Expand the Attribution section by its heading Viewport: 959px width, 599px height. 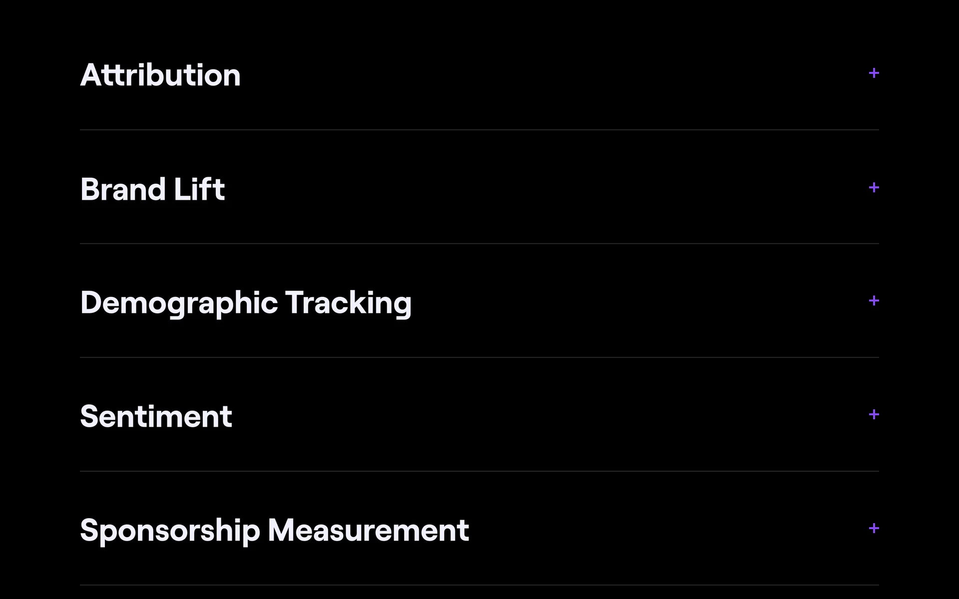160,75
